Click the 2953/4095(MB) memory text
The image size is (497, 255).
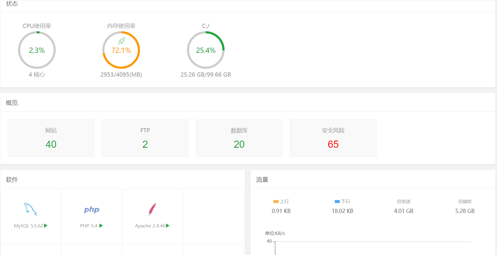tap(121, 74)
